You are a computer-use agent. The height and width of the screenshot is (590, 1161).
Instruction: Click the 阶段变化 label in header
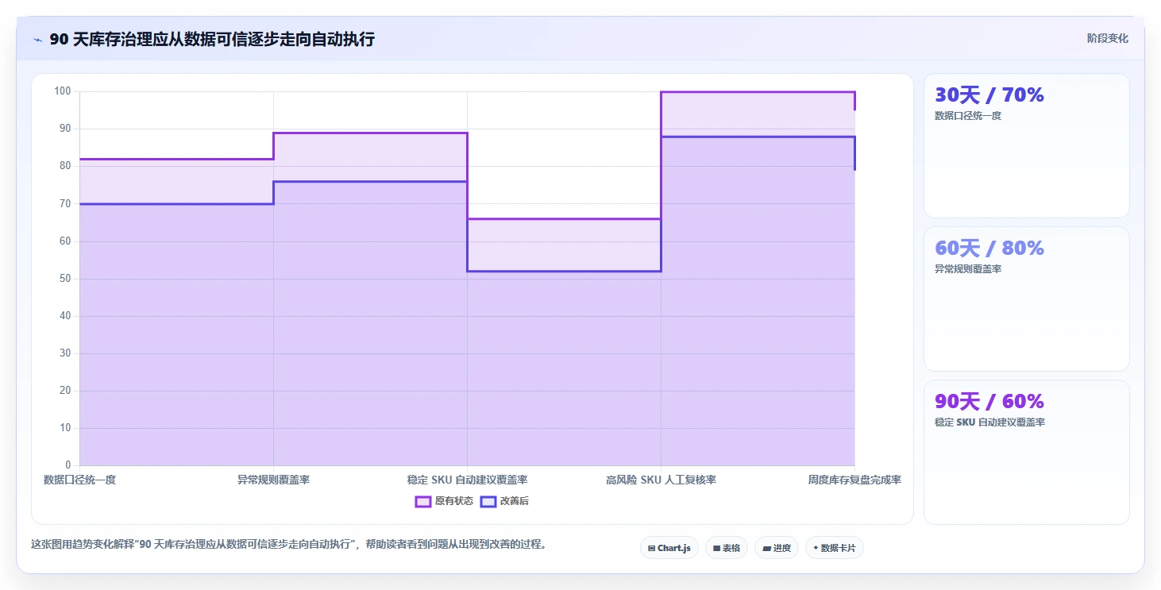[x=1107, y=38]
